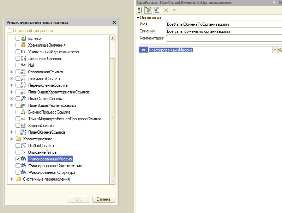Check the ОписаниеТипов checkbox
Screen dimensions: 282x213
click(18, 152)
